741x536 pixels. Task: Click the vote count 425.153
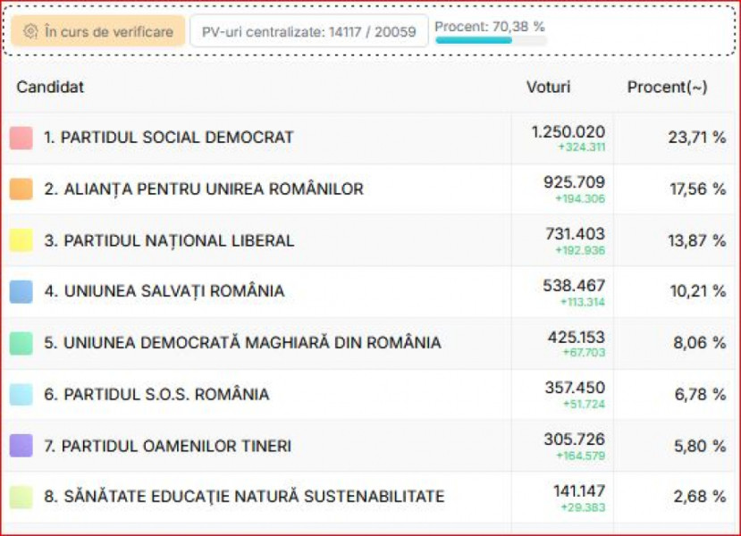click(x=576, y=337)
